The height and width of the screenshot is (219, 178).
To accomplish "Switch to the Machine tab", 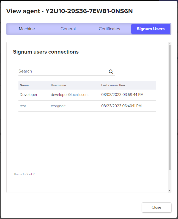I will pyautogui.click(x=27, y=29).
